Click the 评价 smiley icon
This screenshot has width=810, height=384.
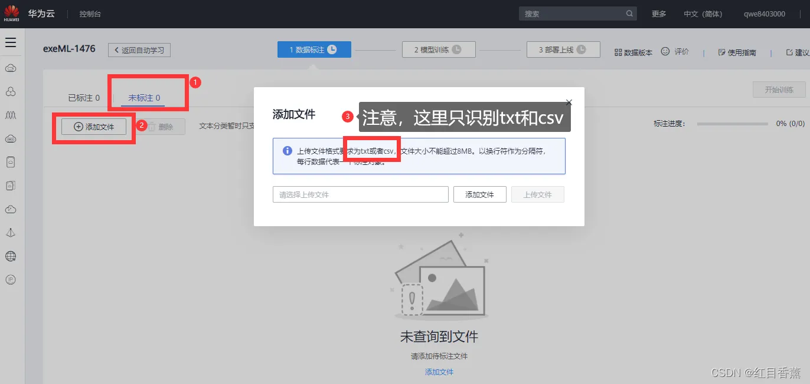(x=665, y=51)
